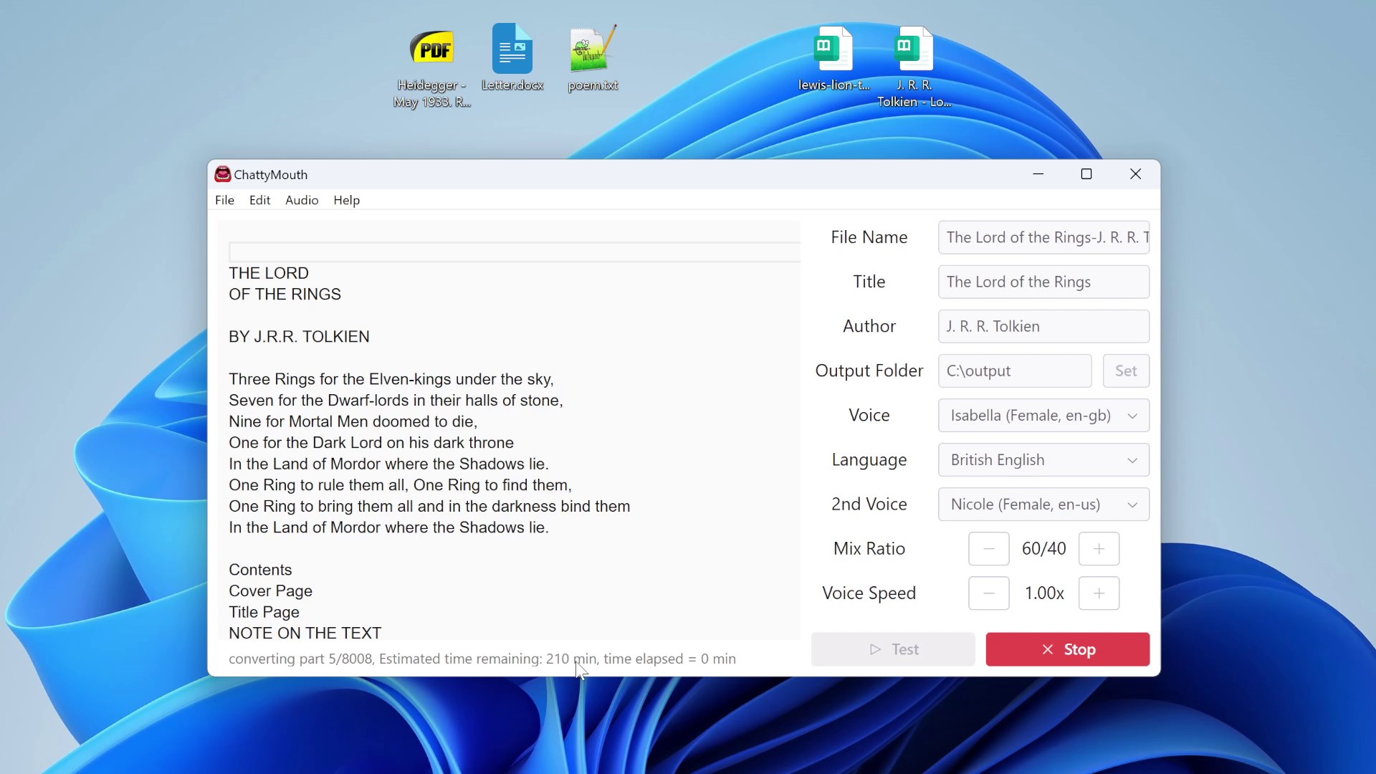Click the Set output folder button
Image resolution: width=1376 pixels, height=774 pixels.
1125,371
